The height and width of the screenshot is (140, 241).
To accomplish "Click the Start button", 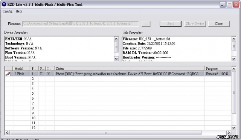I will (171, 24).
